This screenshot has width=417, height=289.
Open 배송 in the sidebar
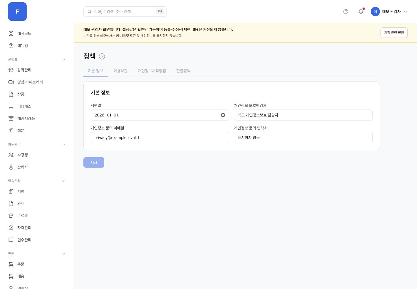(x=37, y=276)
